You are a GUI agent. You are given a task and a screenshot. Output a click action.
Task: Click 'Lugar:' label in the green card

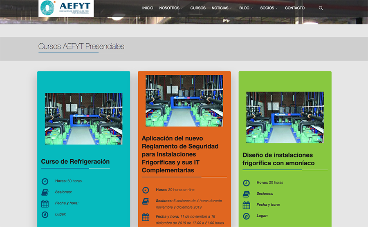tap(262, 216)
